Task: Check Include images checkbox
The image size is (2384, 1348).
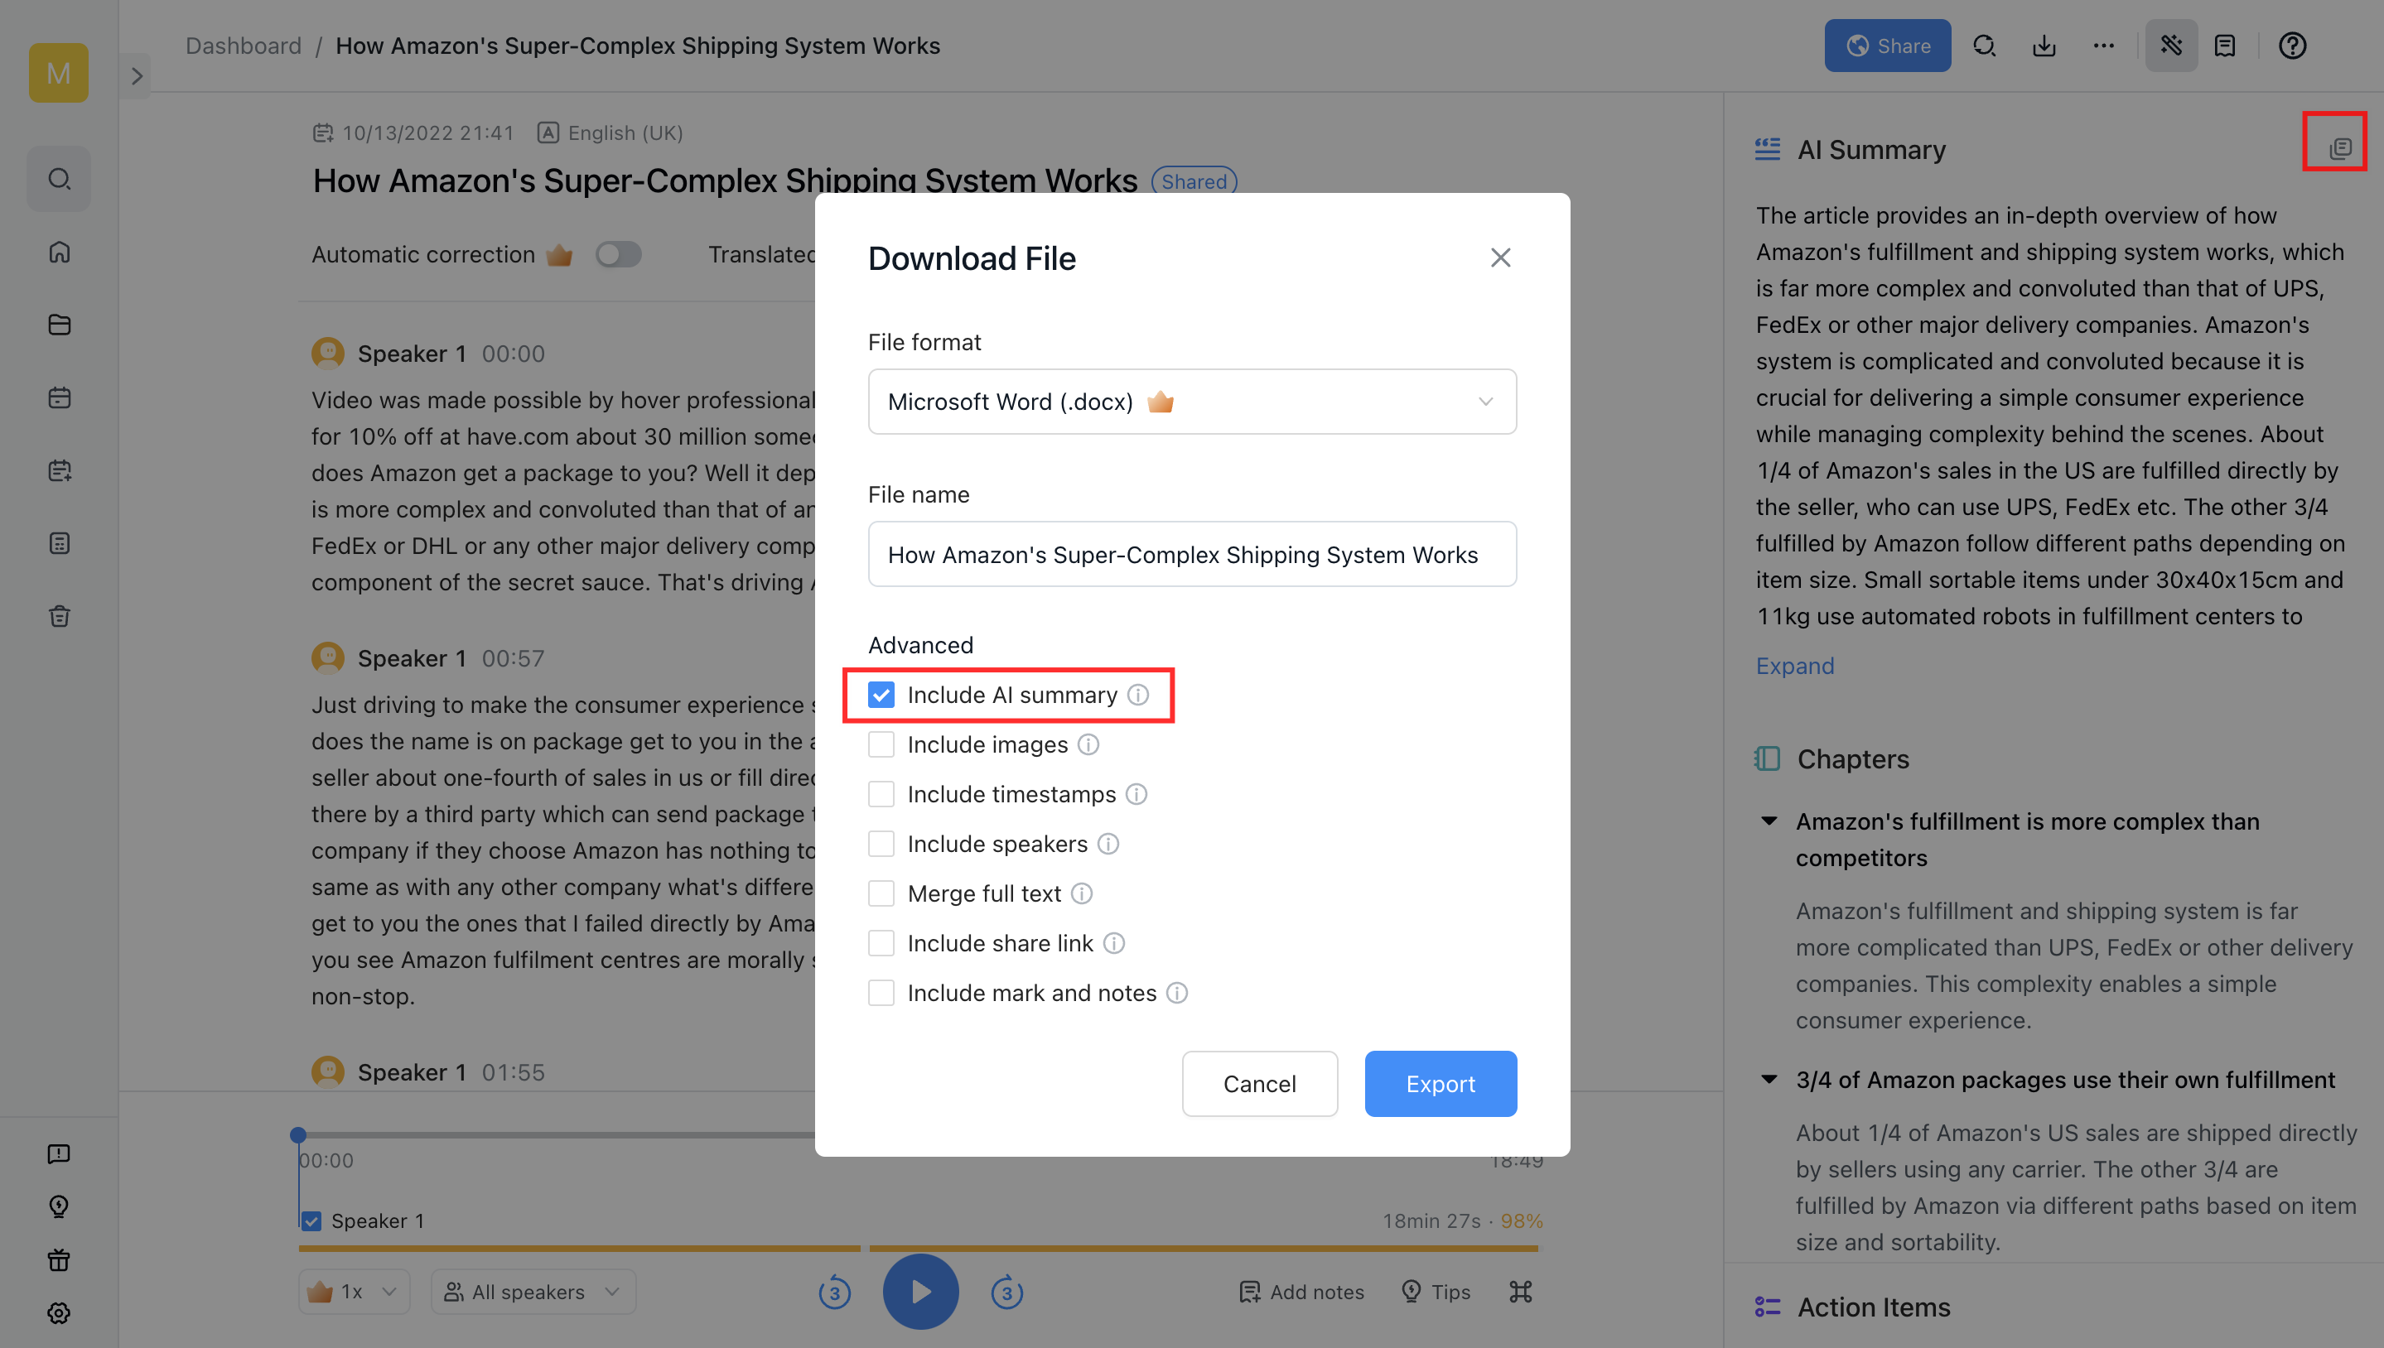Action: click(881, 744)
